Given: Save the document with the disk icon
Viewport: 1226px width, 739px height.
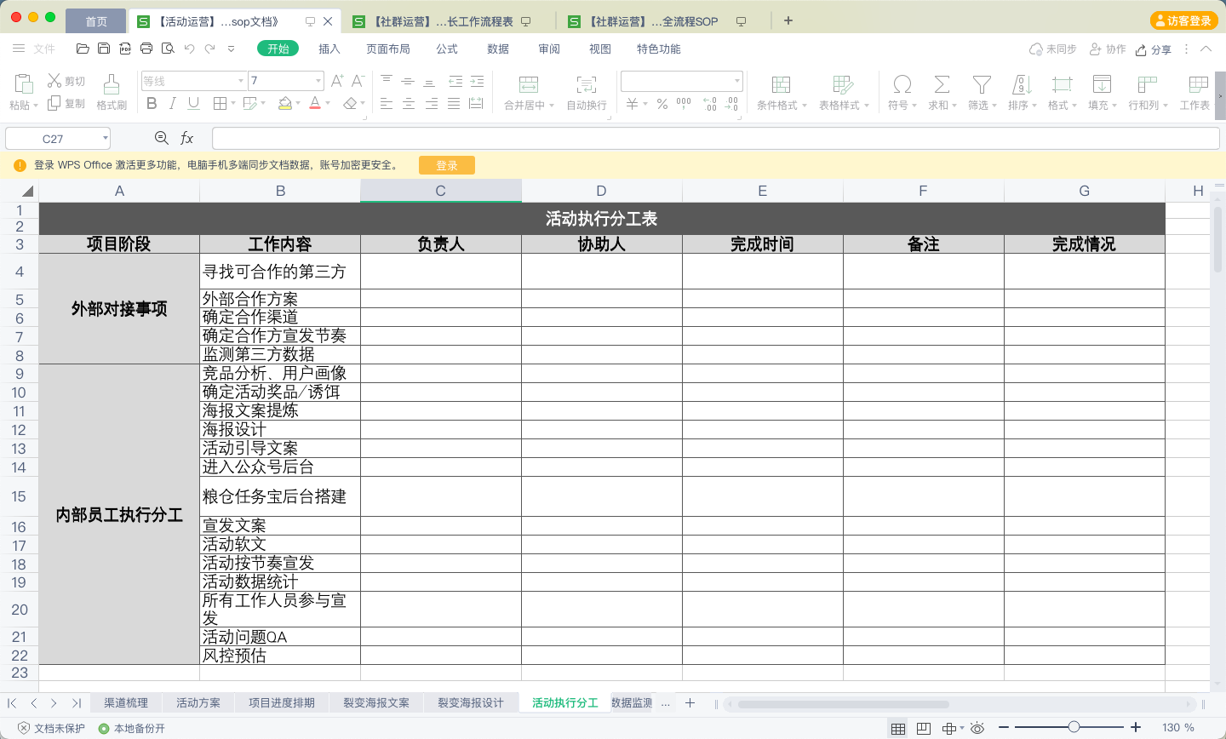Looking at the screenshot, I should (x=104, y=49).
